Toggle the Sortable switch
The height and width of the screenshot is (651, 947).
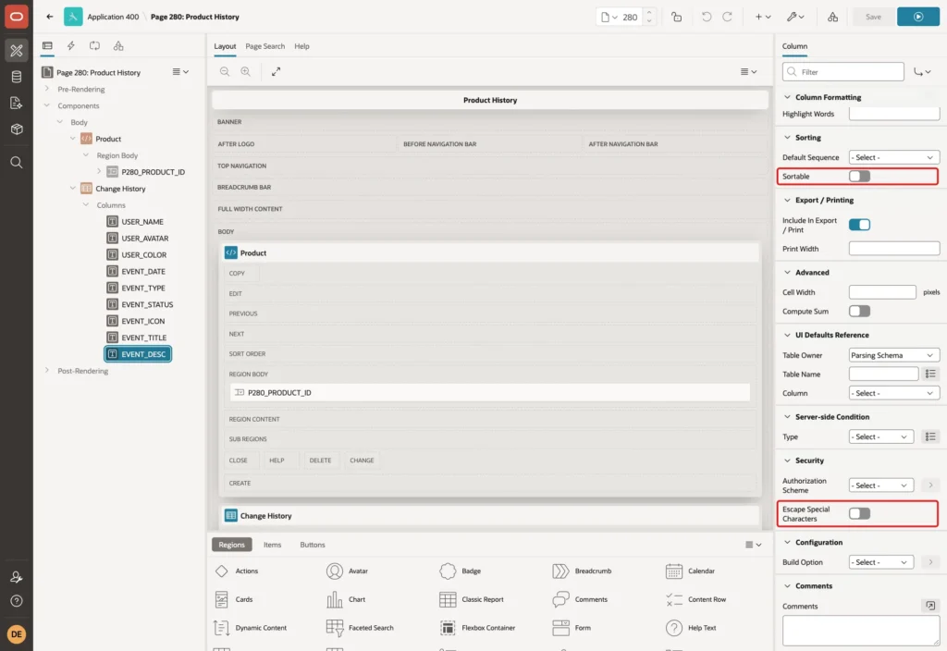point(859,177)
